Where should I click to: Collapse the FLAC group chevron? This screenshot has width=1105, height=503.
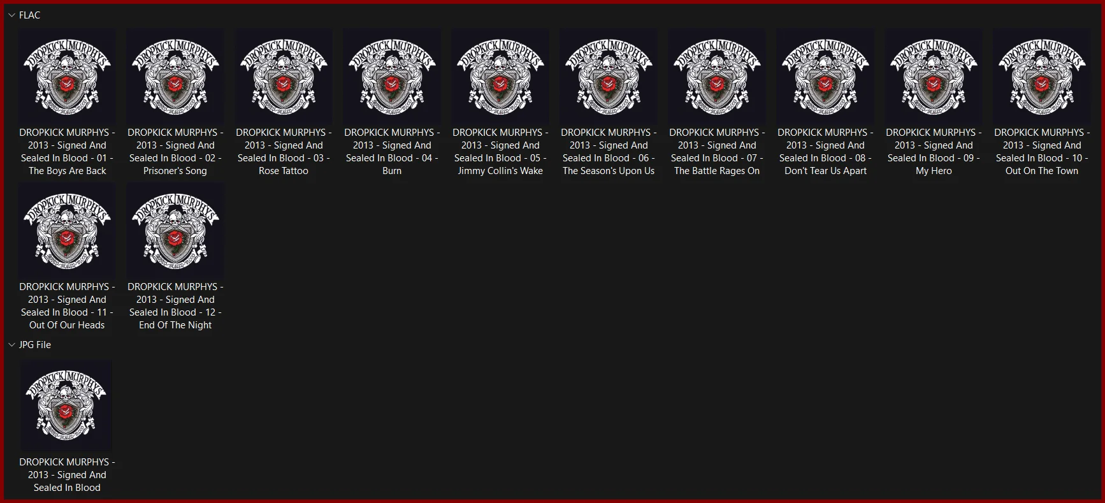pos(11,15)
